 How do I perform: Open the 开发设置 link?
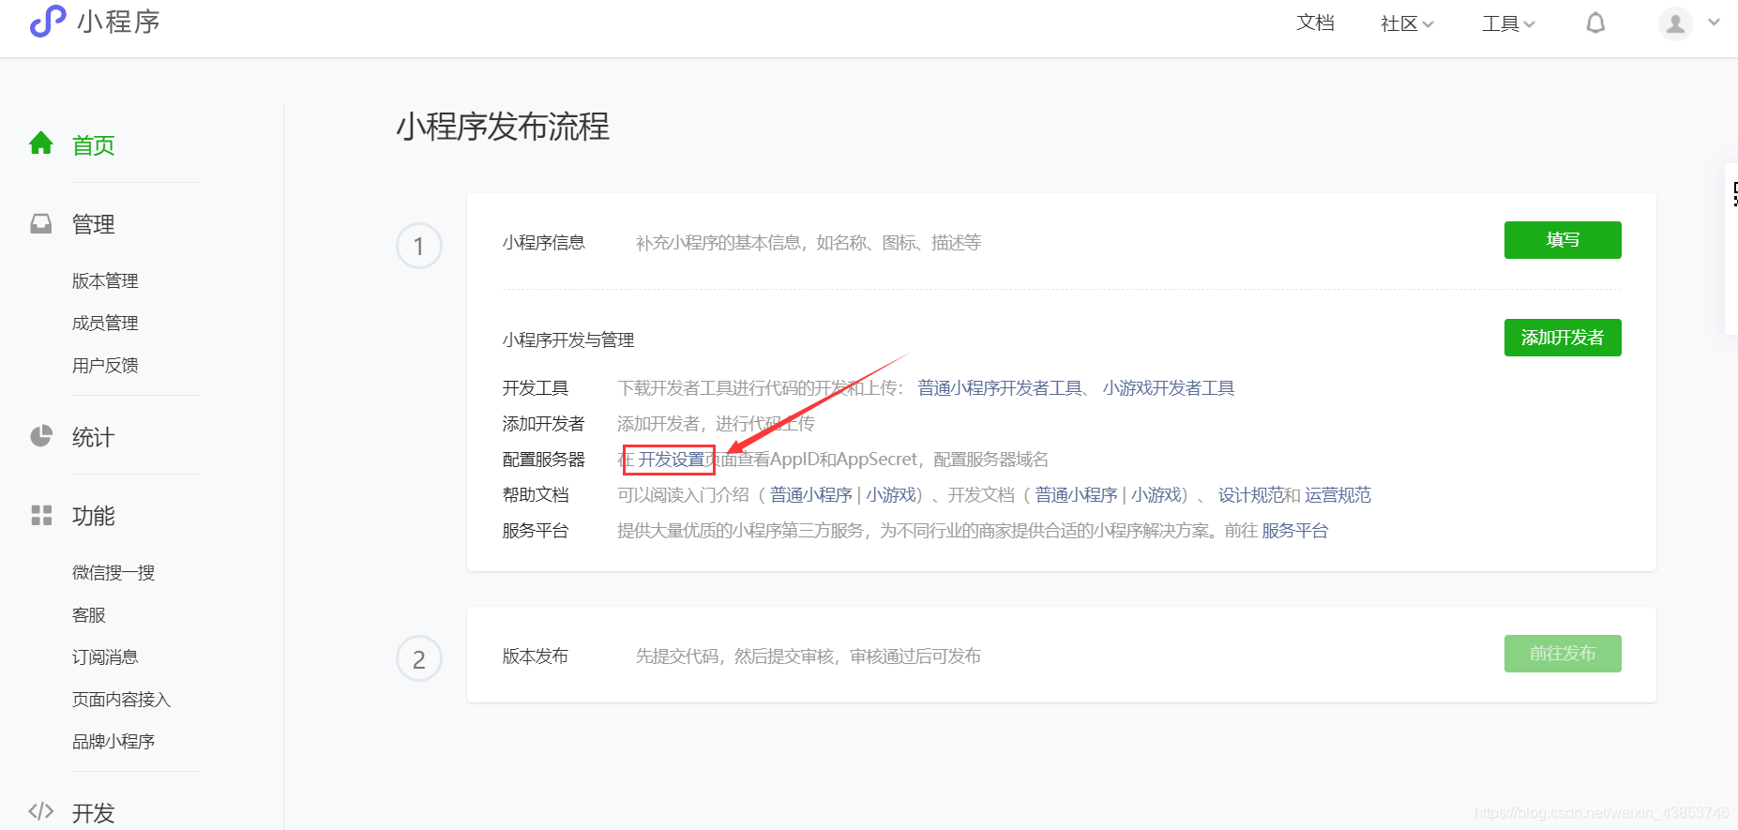point(672,460)
